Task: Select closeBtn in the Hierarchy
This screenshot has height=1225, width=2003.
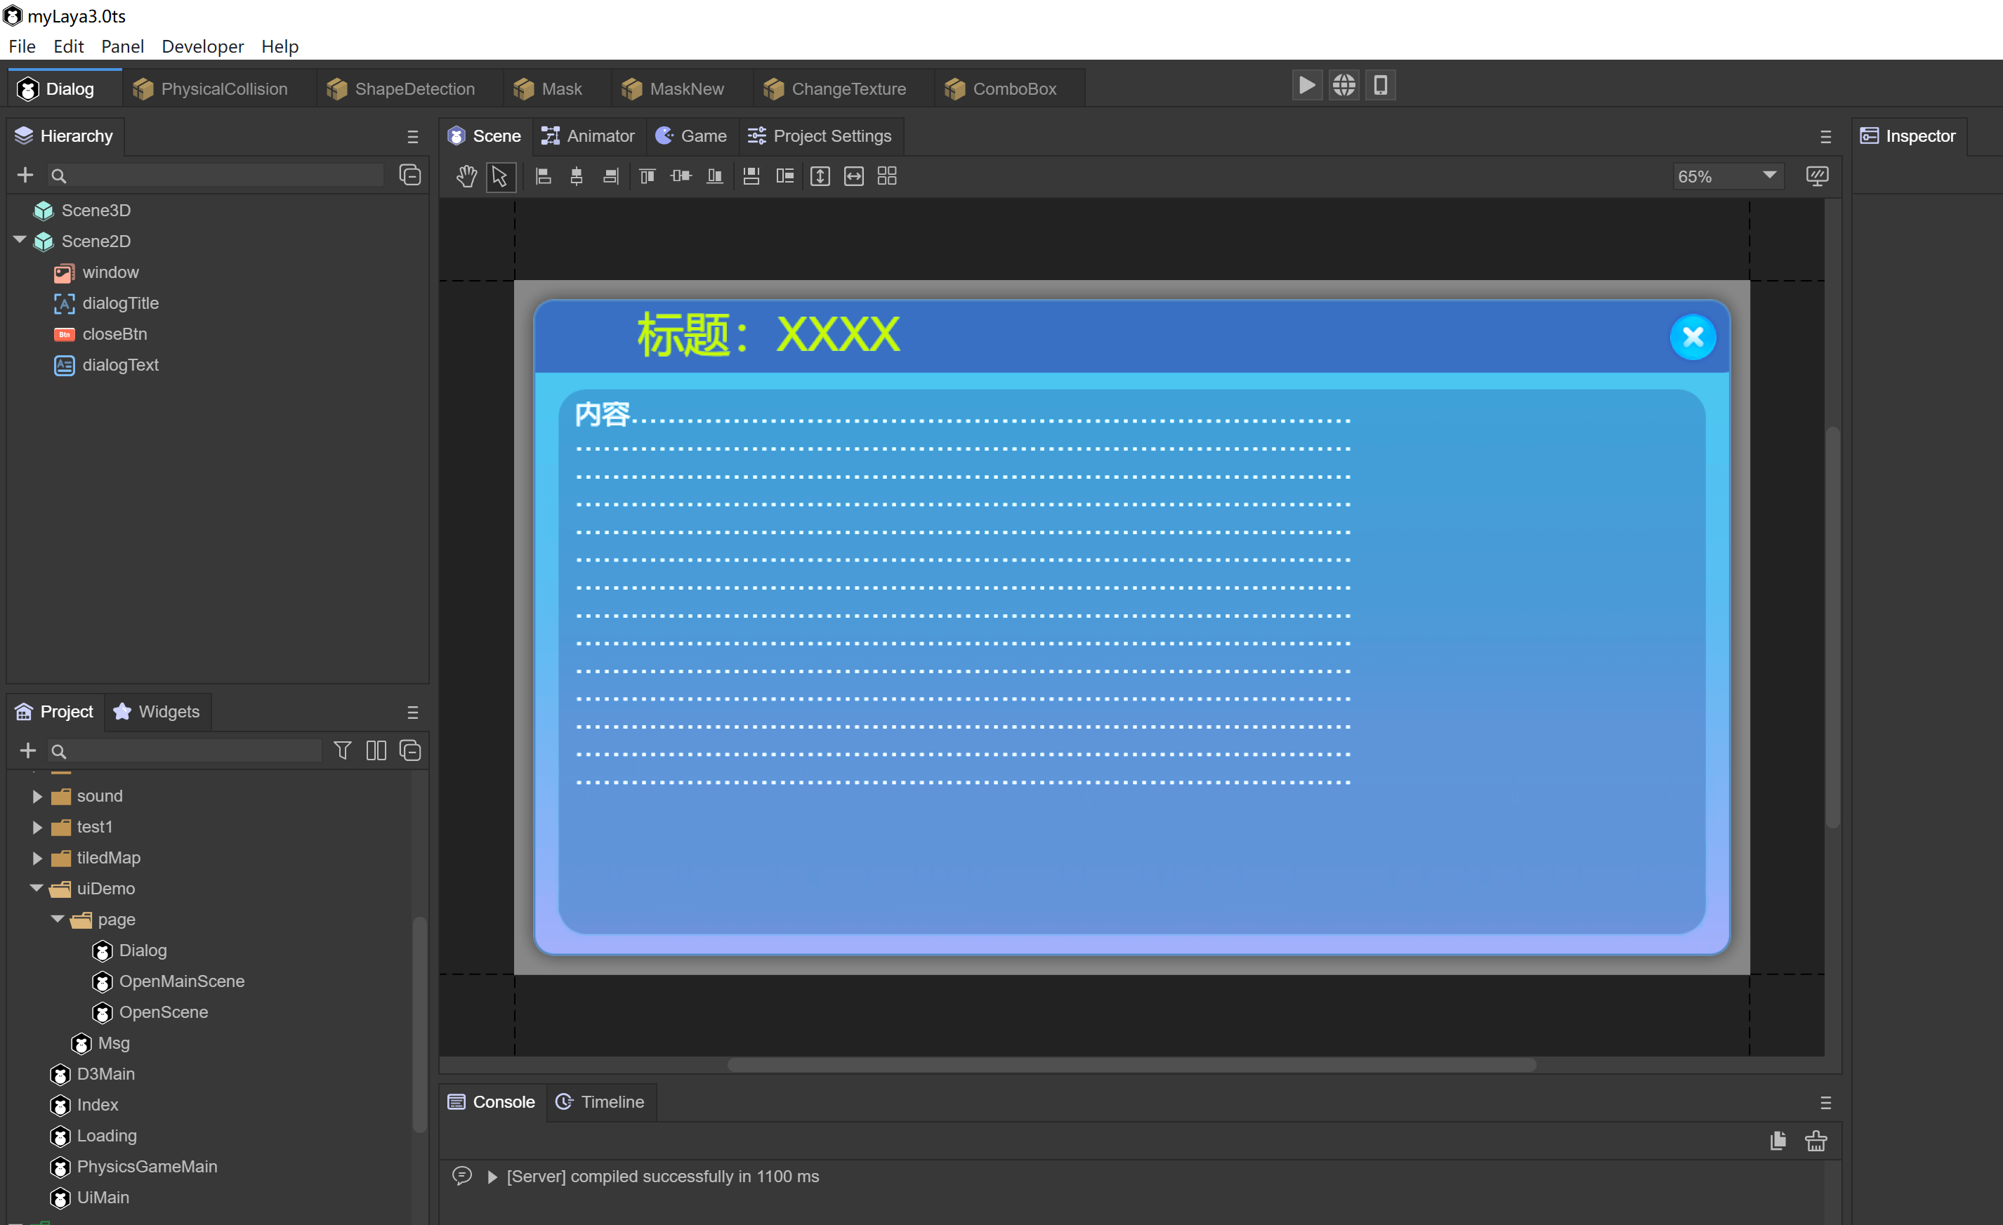Action: (x=114, y=334)
